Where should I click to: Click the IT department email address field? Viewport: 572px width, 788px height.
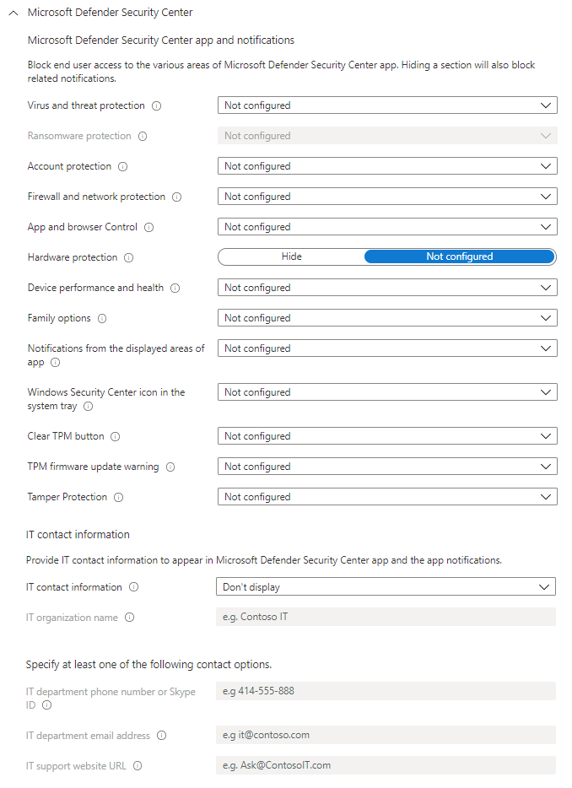(386, 736)
